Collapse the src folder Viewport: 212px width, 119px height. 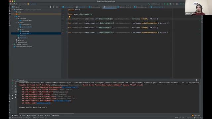[14, 16]
